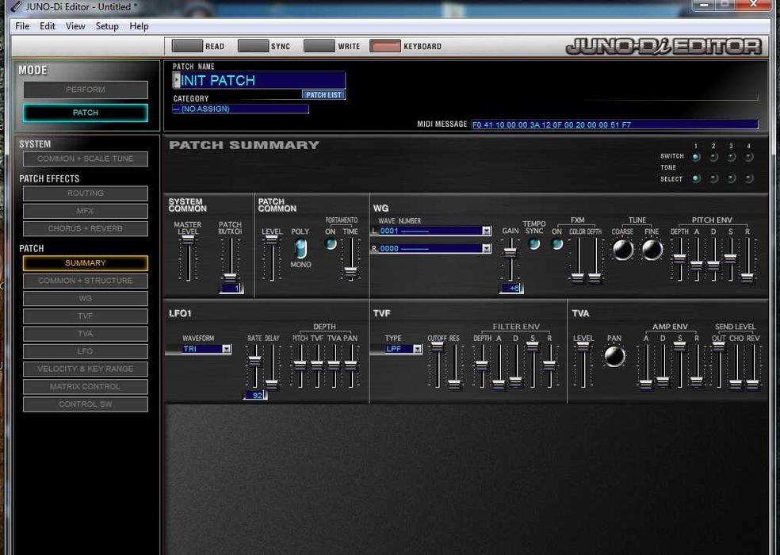Toggle Tone Switch 1 LED
The height and width of the screenshot is (555, 780).
coord(696,157)
